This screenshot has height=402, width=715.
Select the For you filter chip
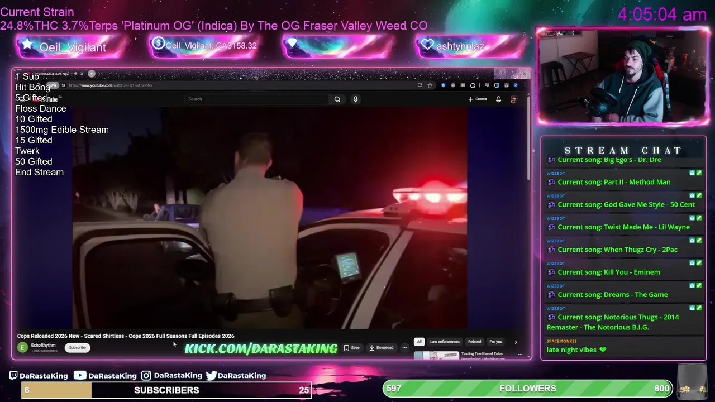pos(495,342)
